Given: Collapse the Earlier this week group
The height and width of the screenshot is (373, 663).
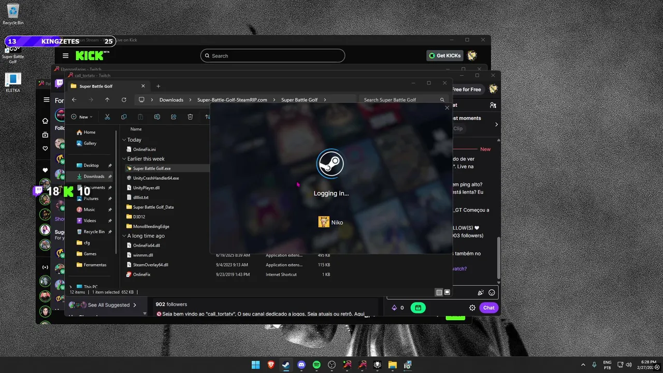Looking at the screenshot, I should [124, 159].
